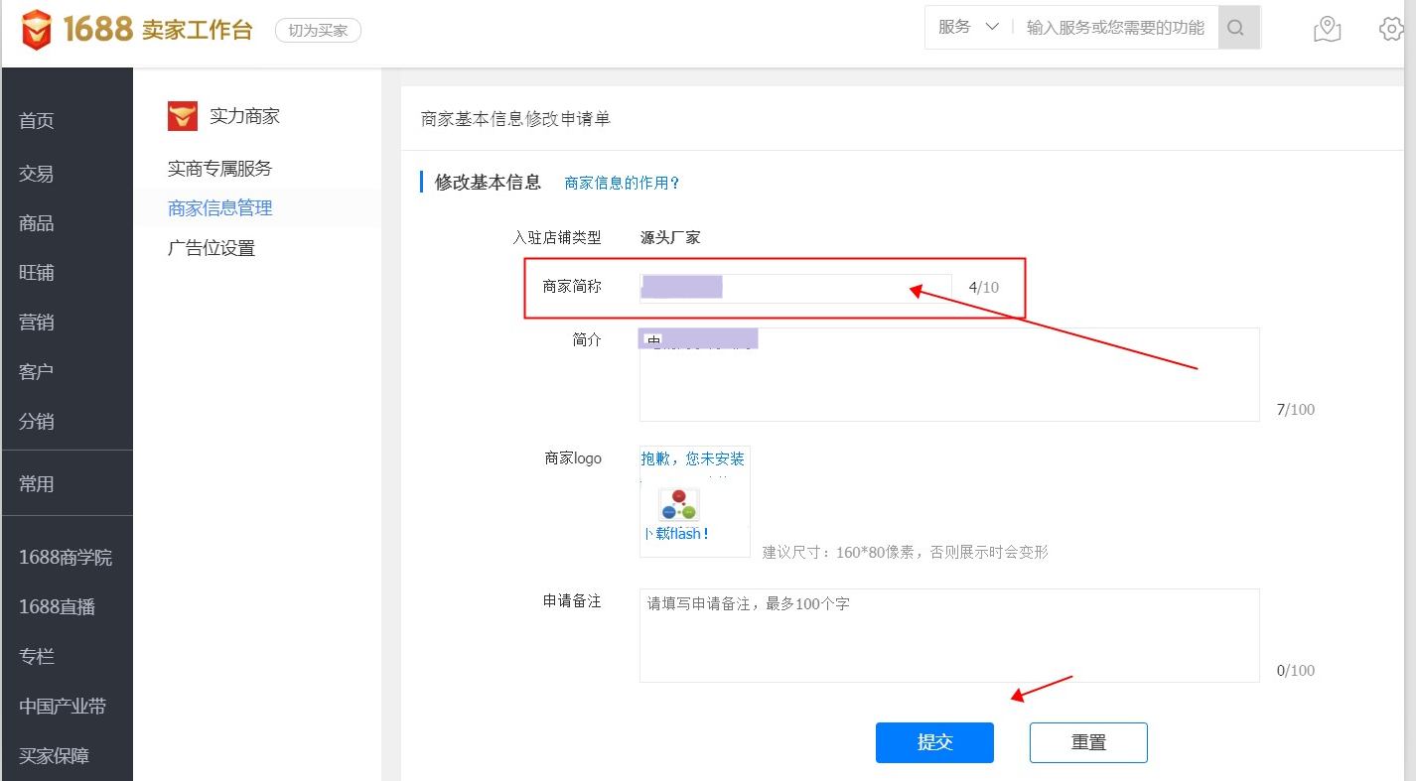Open 交易 in left sidebar
This screenshot has height=781, width=1416.
click(37, 174)
